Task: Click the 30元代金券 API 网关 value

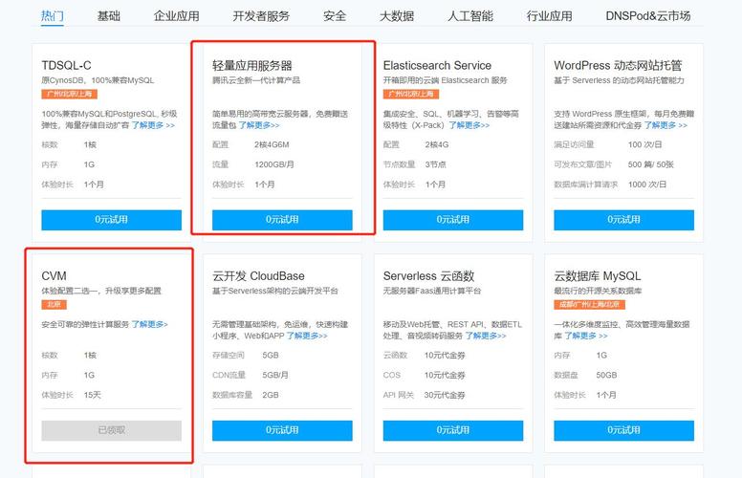Action: tap(445, 395)
